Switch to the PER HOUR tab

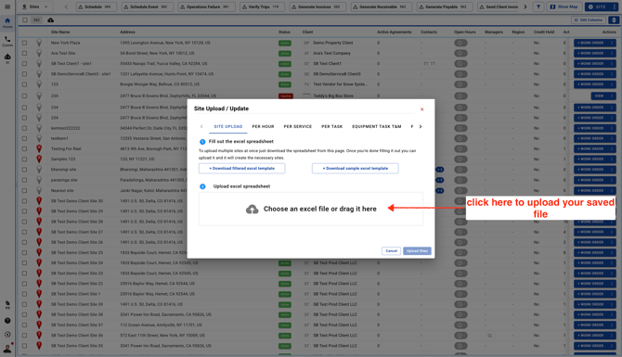click(x=263, y=126)
